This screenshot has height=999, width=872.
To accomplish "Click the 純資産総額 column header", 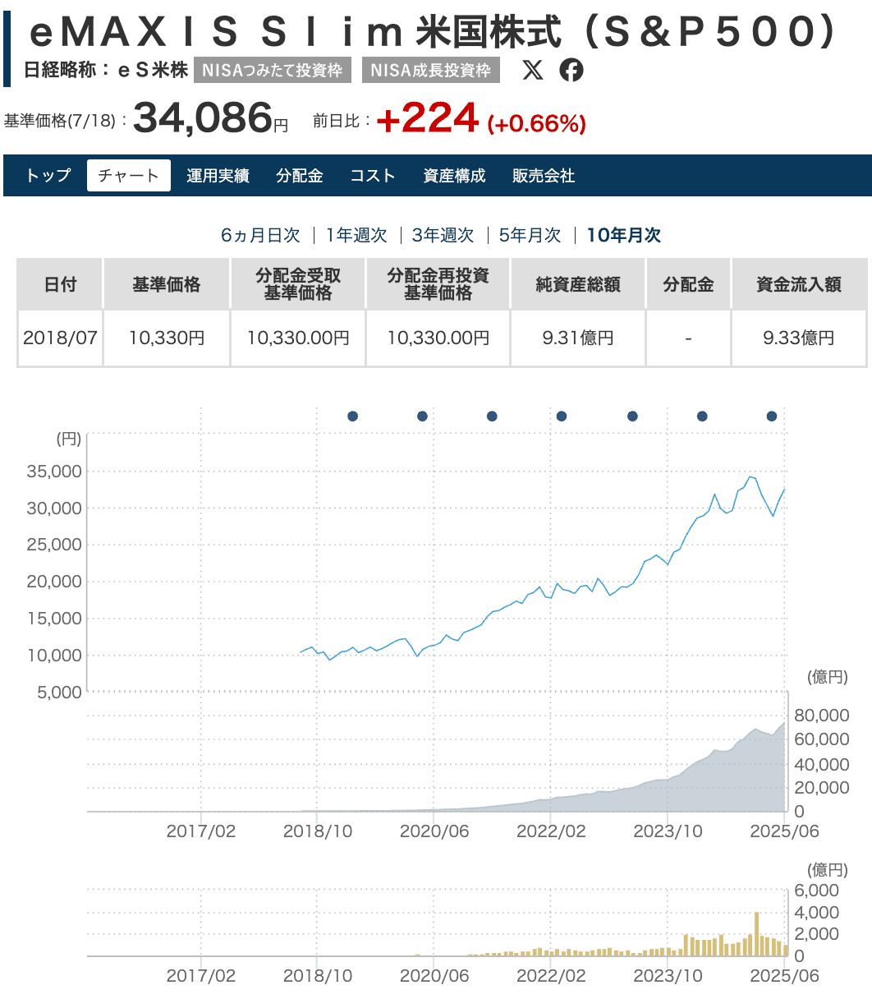I will click(578, 284).
